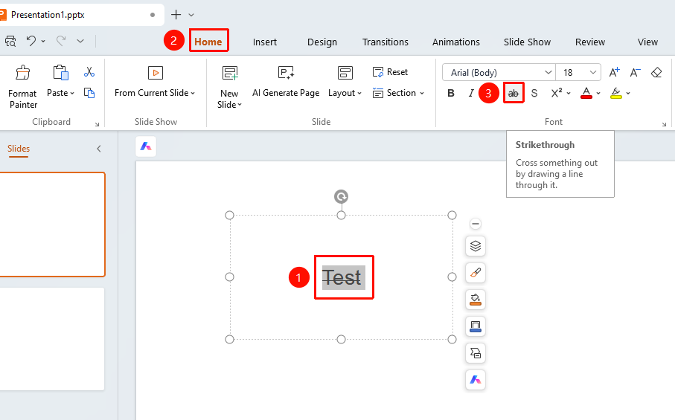This screenshot has height=420, width=675.
Task: Start slideshow From Current Slide icon
Action: [156, 73]
